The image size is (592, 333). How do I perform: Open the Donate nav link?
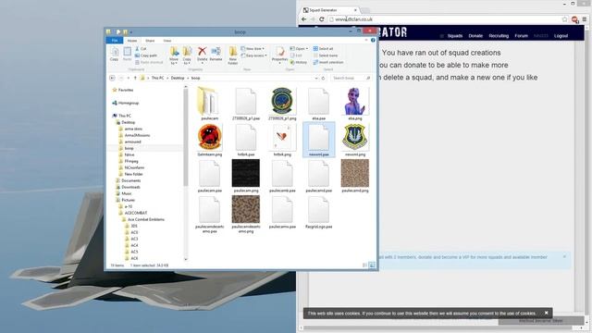coord(475,36)
